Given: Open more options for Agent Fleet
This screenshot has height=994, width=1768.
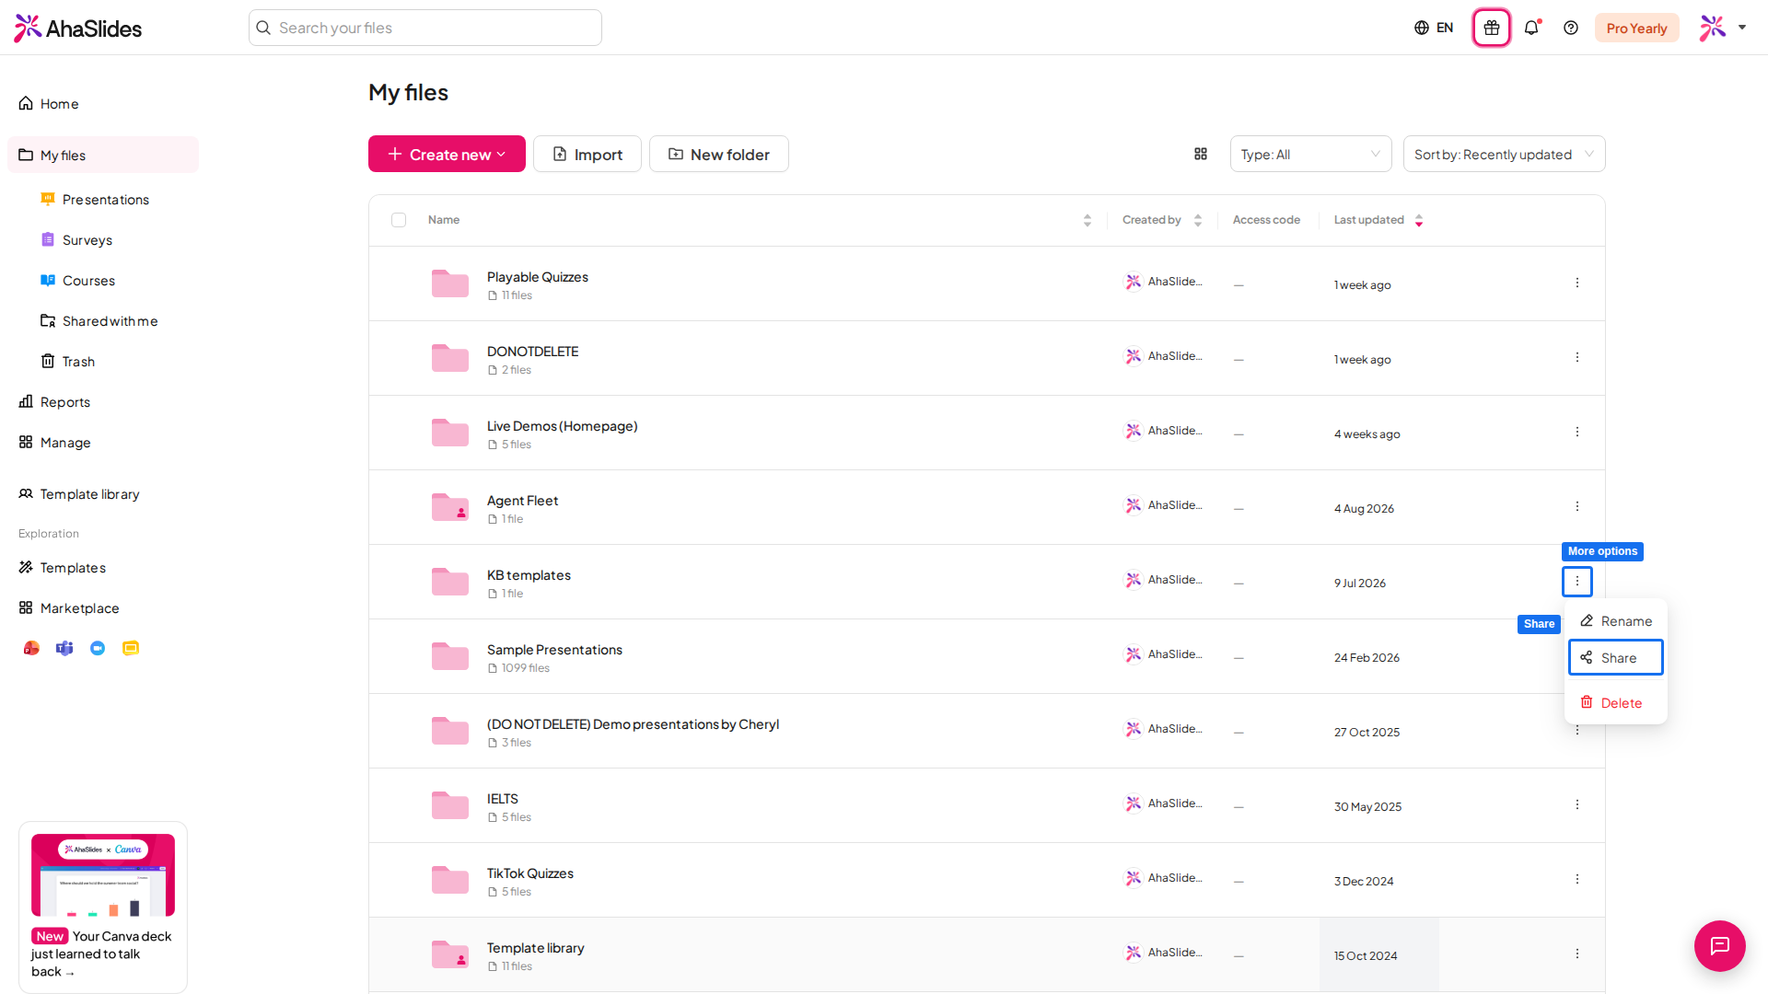Looking at the screenshot, I should tap(1576, 506).
